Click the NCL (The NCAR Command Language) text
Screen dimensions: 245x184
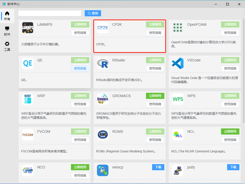(199, 151)
